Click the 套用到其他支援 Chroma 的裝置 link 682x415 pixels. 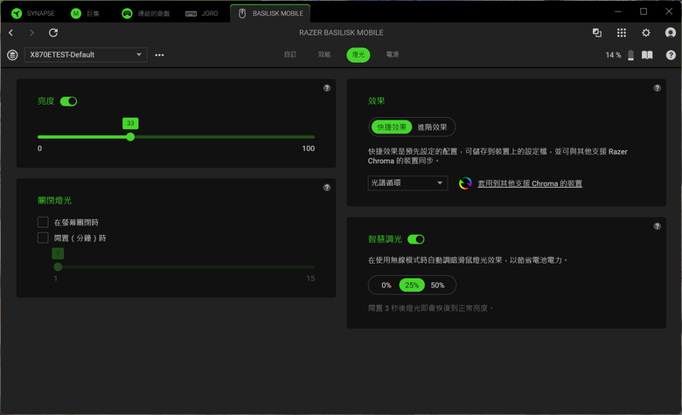coord(530,183)
